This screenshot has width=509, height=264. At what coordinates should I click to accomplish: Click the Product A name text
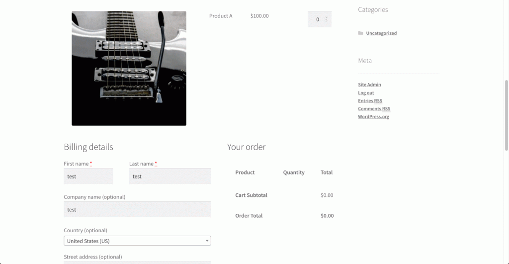point(221,16)
